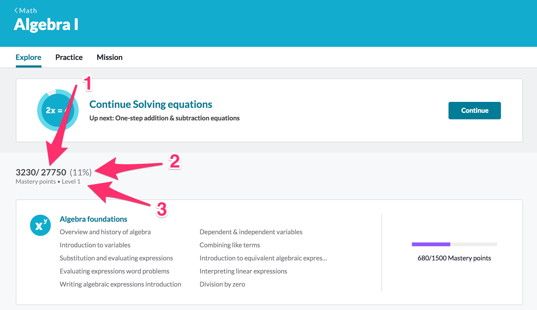The height and width of the screenshot is (310, 537).
Task: Click the 3230/27750 mastery points total
Action: 41,172
